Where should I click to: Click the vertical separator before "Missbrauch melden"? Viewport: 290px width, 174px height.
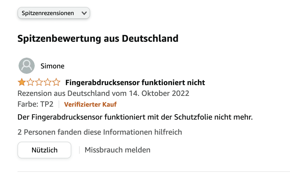coord(79,150)
